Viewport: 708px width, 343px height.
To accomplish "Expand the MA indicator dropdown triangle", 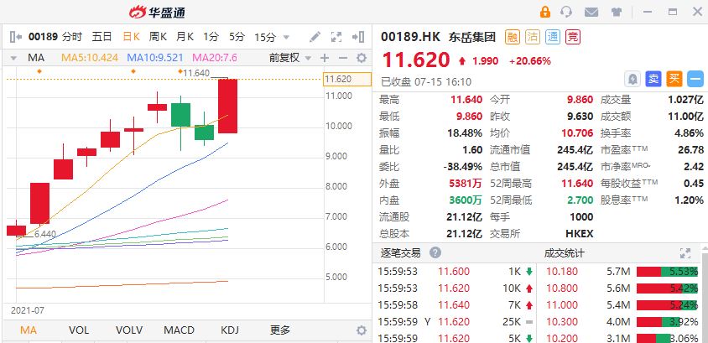I will (13, 58).
